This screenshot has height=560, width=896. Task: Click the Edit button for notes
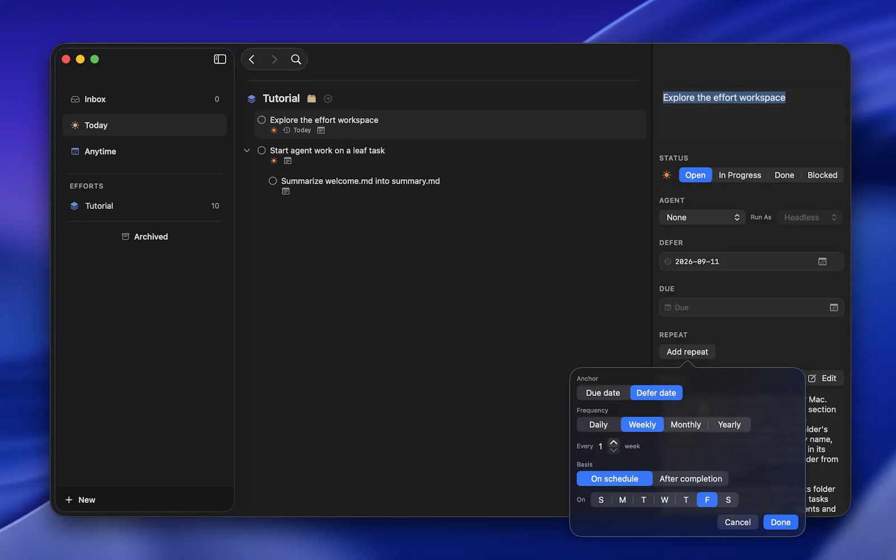click(x=823, y=379)
